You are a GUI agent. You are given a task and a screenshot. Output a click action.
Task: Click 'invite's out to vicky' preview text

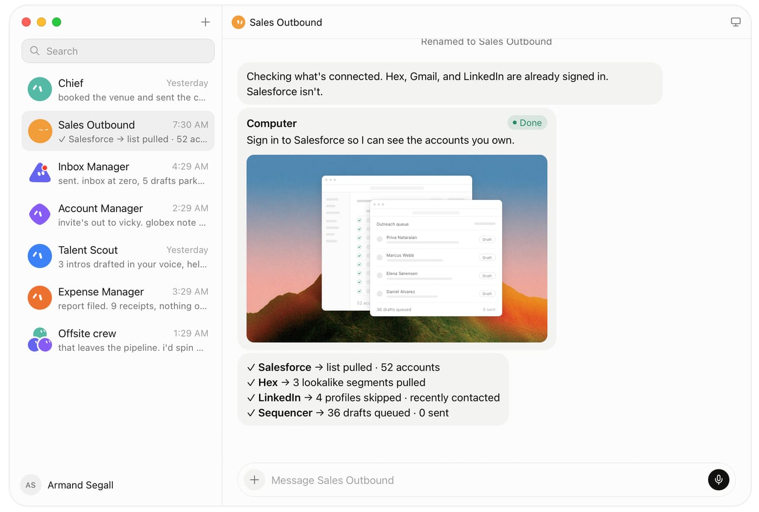click(x=132, y=222)
